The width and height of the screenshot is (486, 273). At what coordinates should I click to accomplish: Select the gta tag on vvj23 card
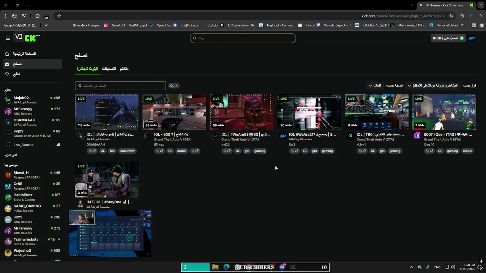pos(247,151)
